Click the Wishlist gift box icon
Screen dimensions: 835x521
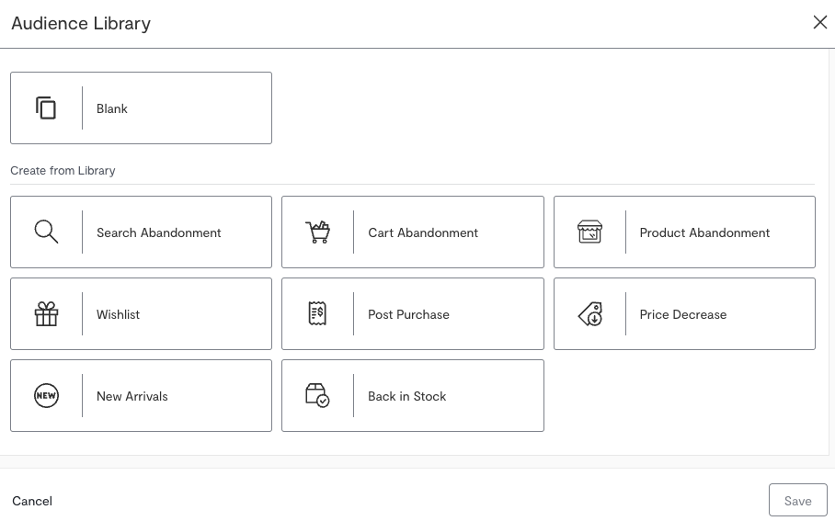pyautogui.click(x=46, y=314)
